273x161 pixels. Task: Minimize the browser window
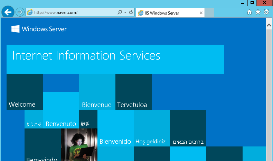[243, 3]
